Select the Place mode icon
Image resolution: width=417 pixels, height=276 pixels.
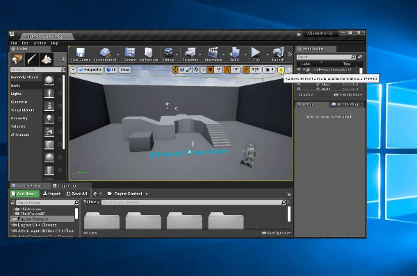pos(17,59)
